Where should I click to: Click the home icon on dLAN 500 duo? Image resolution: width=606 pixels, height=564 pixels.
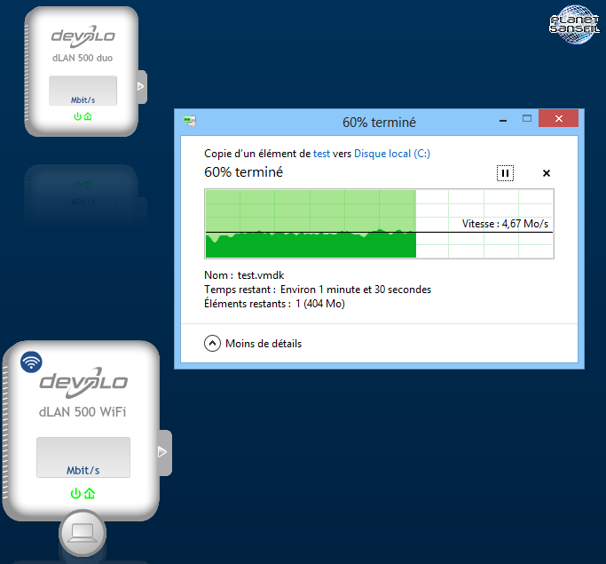88,116
